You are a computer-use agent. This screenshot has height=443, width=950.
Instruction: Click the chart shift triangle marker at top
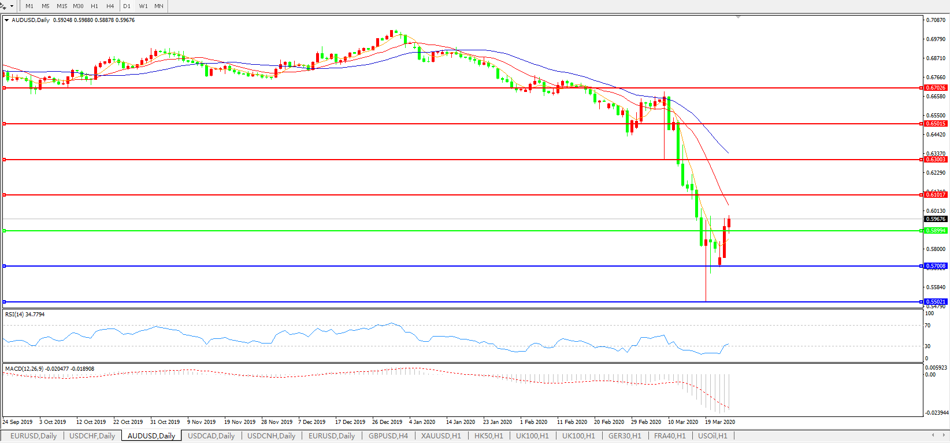click(738, 17)
